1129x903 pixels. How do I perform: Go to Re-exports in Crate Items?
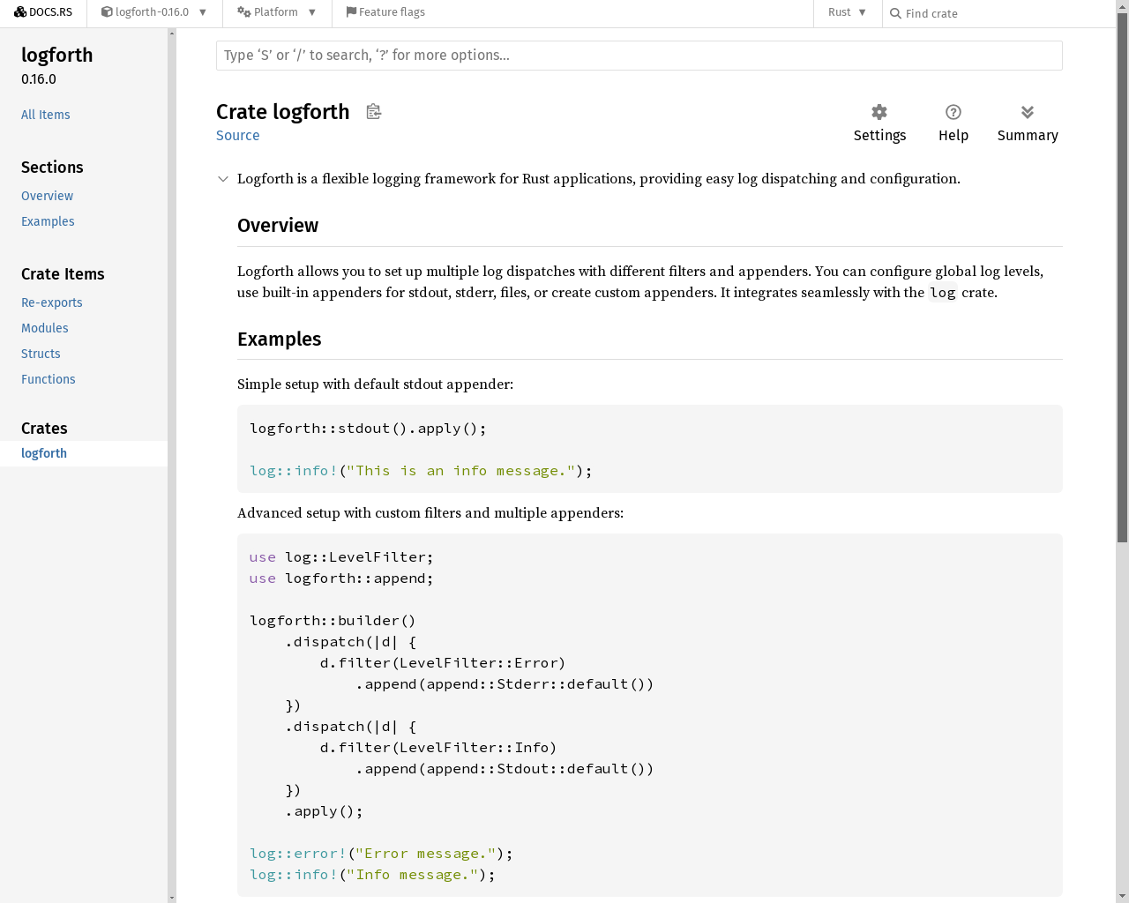(52, 302)
